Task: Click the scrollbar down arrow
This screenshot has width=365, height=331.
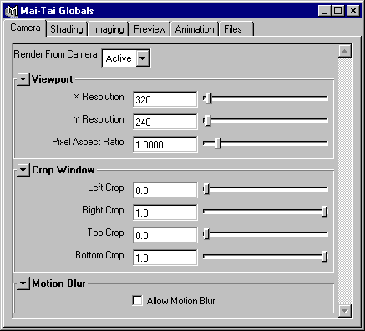Action: [x=345, y=311]
